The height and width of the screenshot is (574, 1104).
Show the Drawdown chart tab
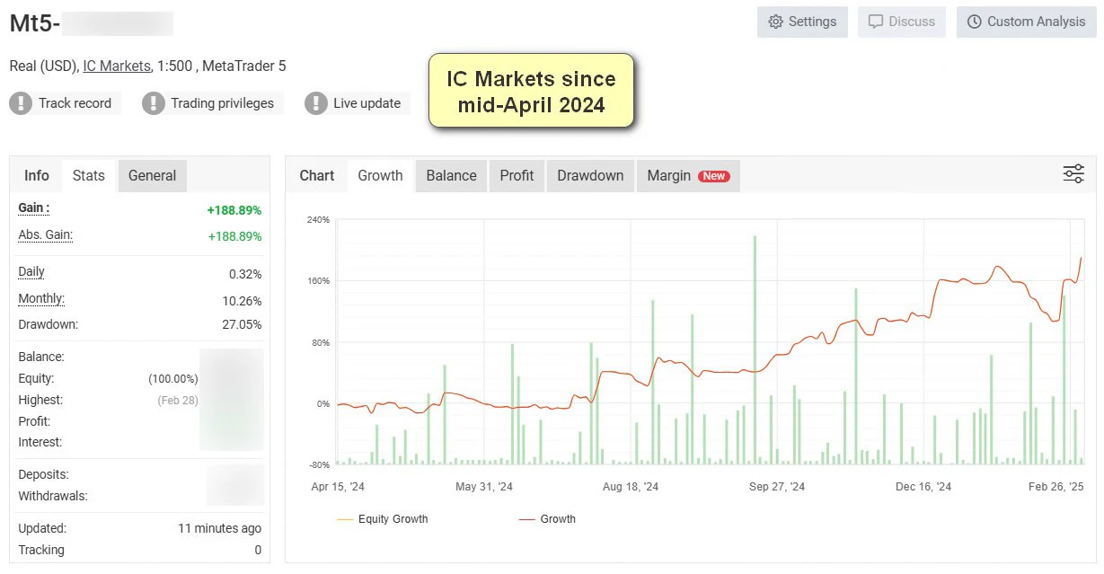(590, 175)
